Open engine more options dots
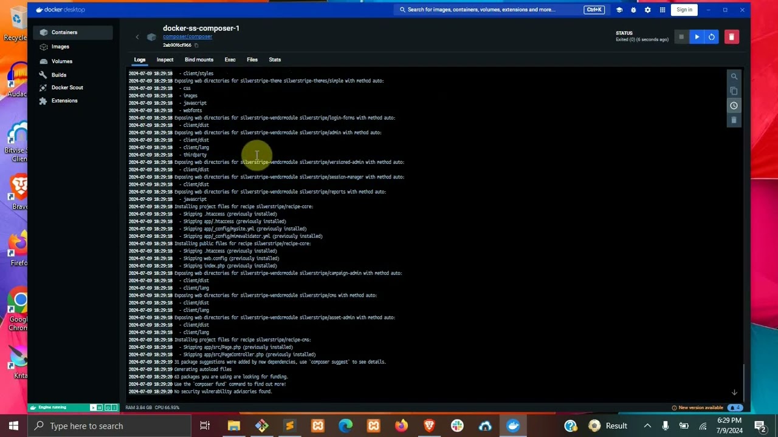This screenshot has width=778, height=437. (x=114, y=407)
